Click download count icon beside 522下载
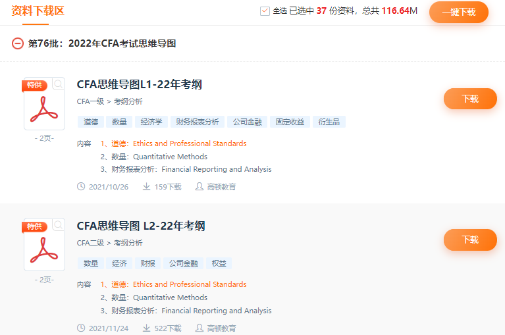 pyautogui.click(x=147, y=328)
